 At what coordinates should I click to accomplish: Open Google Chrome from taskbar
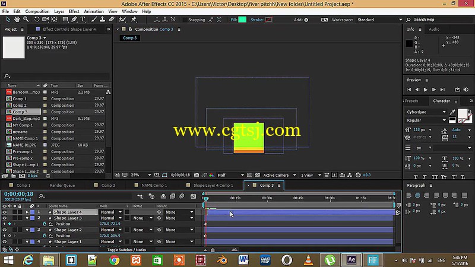[x=114, y=260]
